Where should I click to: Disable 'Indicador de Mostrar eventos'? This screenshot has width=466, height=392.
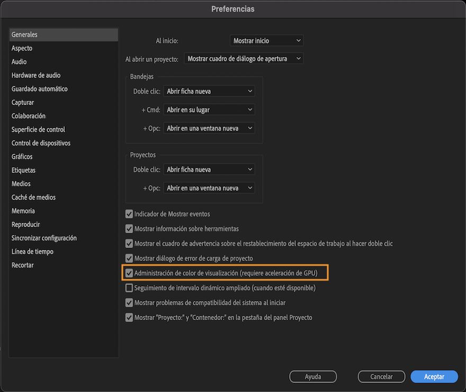(x=129, y=214)
